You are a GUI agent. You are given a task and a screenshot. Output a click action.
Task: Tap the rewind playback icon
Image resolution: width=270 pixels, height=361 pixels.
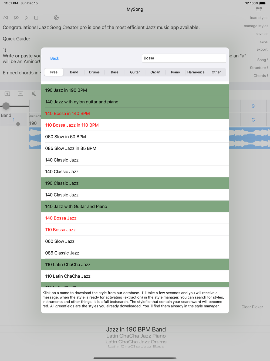pos(5,18)
